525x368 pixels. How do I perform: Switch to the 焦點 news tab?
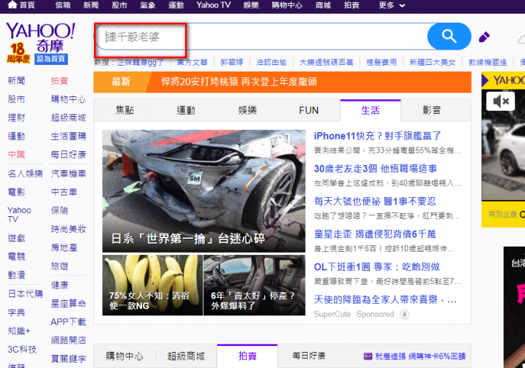click(x=125, y=110)
